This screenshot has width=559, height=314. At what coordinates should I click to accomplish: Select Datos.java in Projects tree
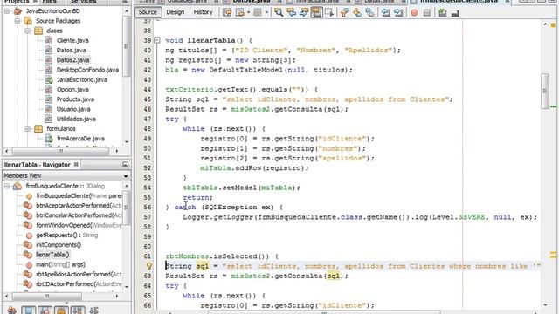tap(71, 51)
